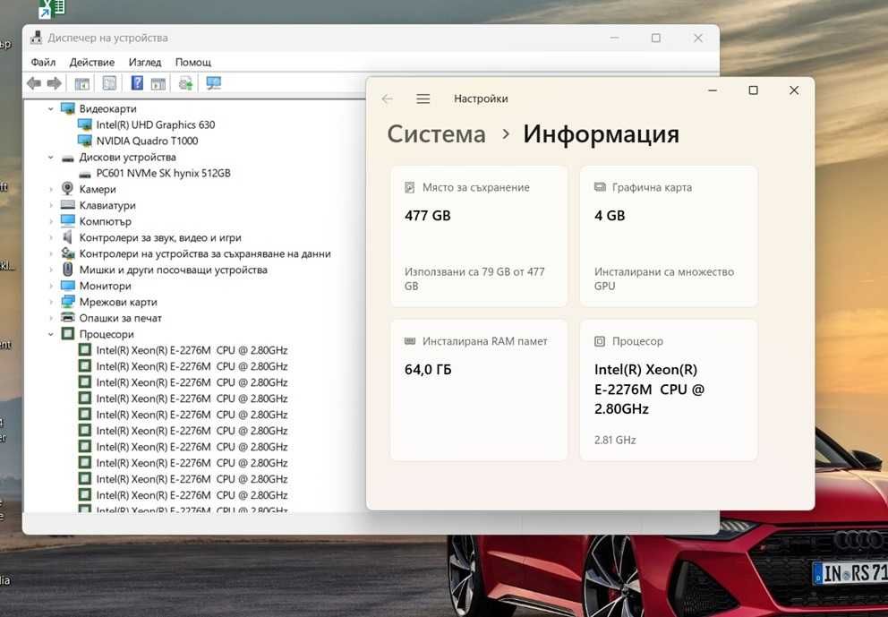Expand the Монитори category chevron
This screenshot has height=617, width=888.
51,287
